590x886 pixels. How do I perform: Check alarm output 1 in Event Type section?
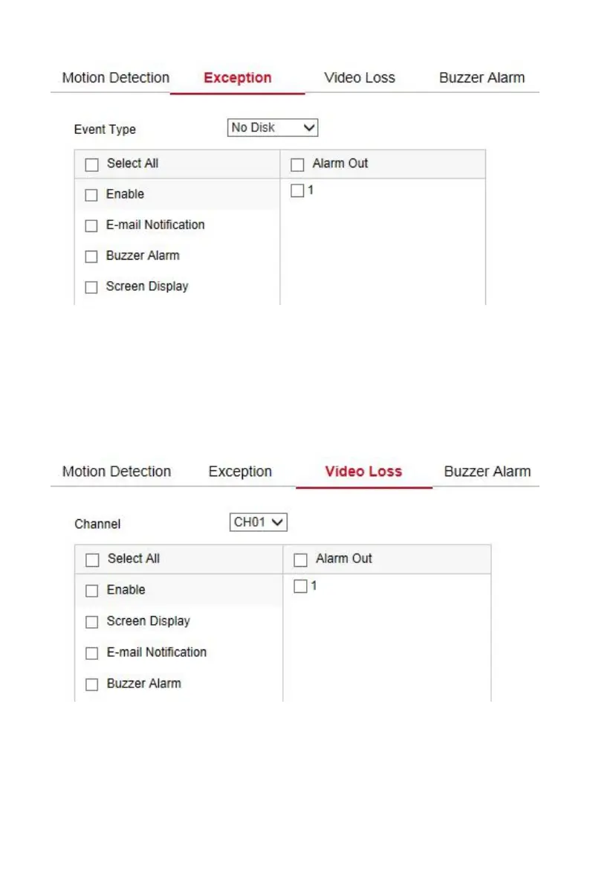297,191
